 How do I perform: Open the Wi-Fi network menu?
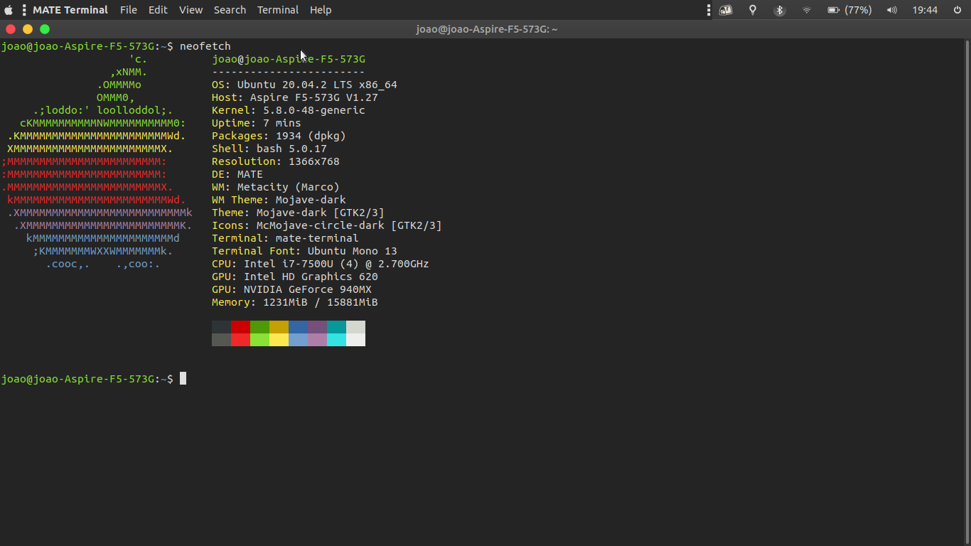point(807,10)
